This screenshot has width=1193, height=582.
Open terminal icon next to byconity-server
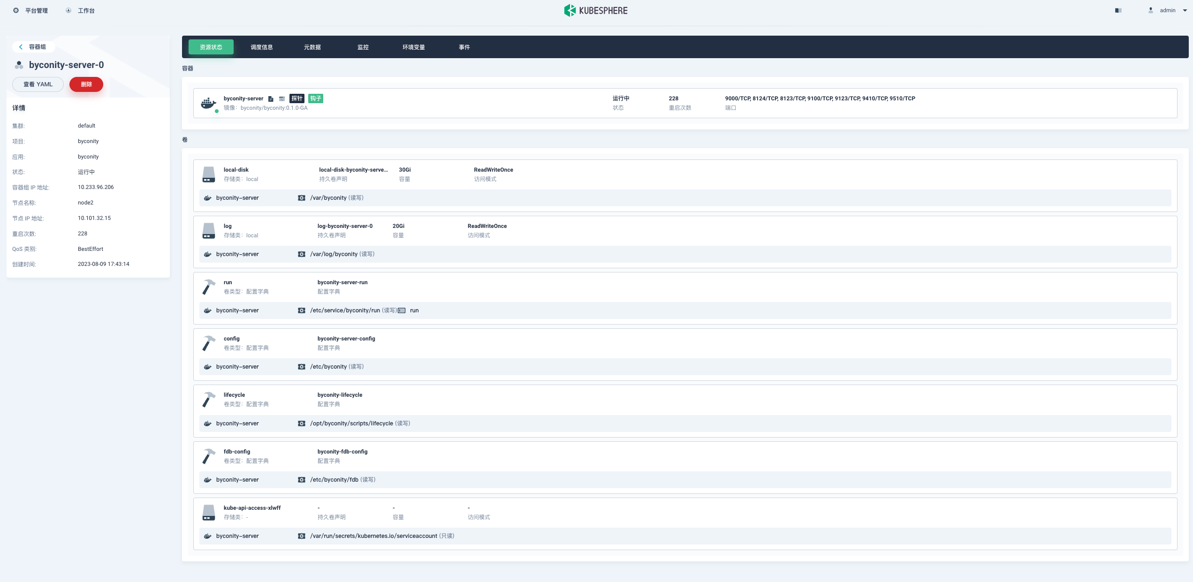click(282, 99)
